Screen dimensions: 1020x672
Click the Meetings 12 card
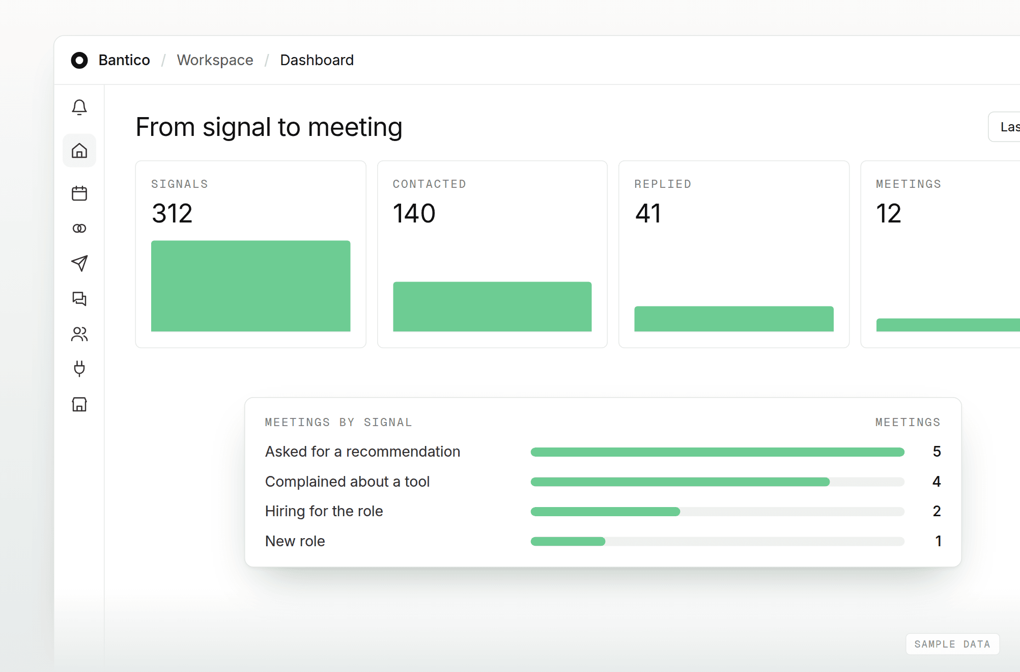(941, 255)
